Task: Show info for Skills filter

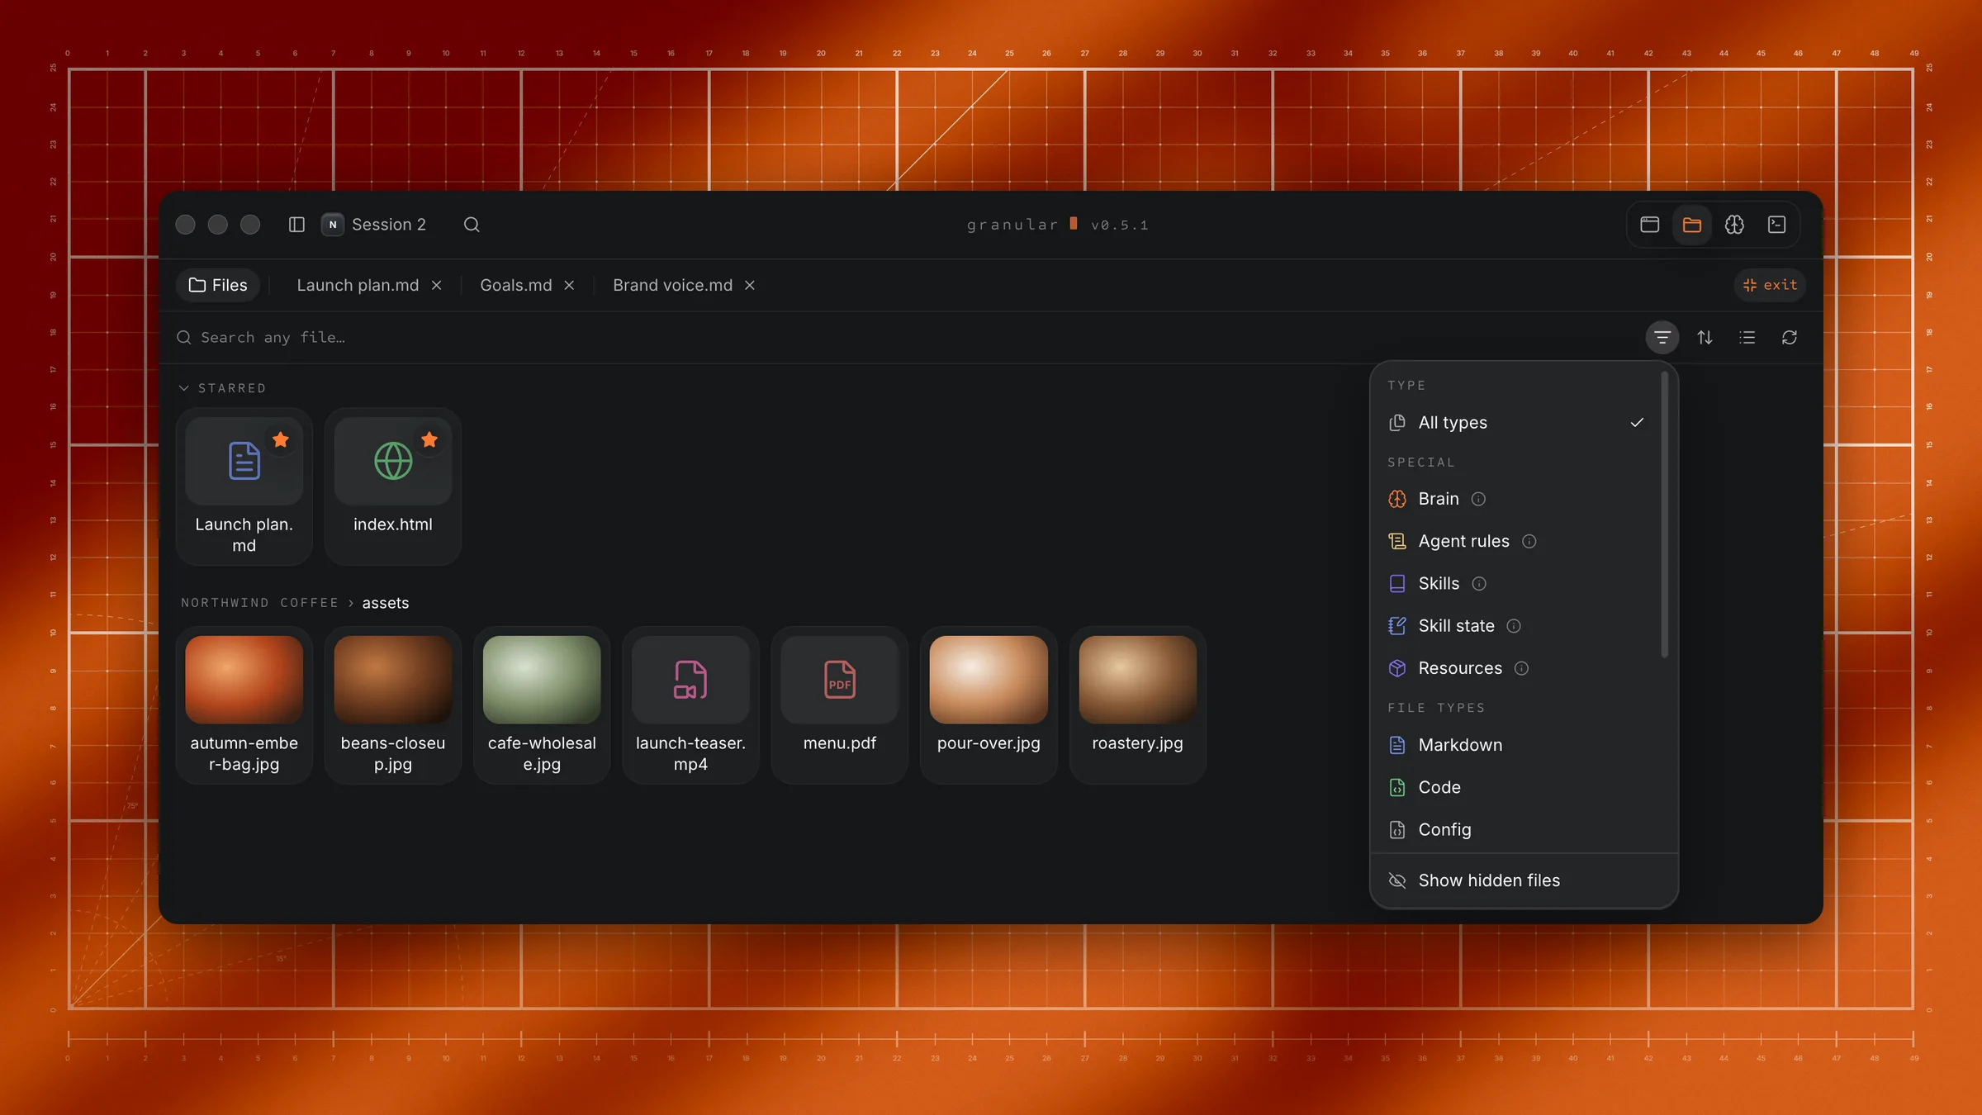Action: tap(1479, 584)
